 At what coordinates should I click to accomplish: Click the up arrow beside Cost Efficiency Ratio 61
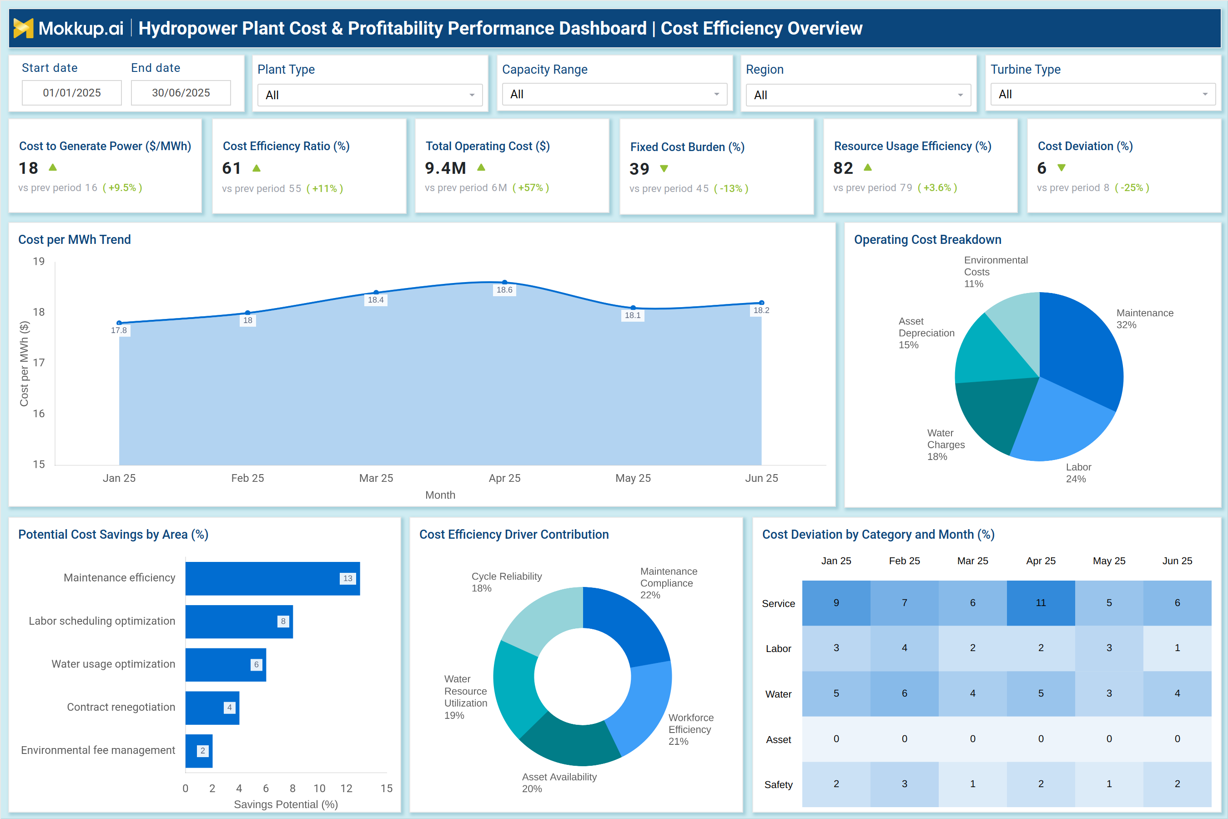pos(257,168)
